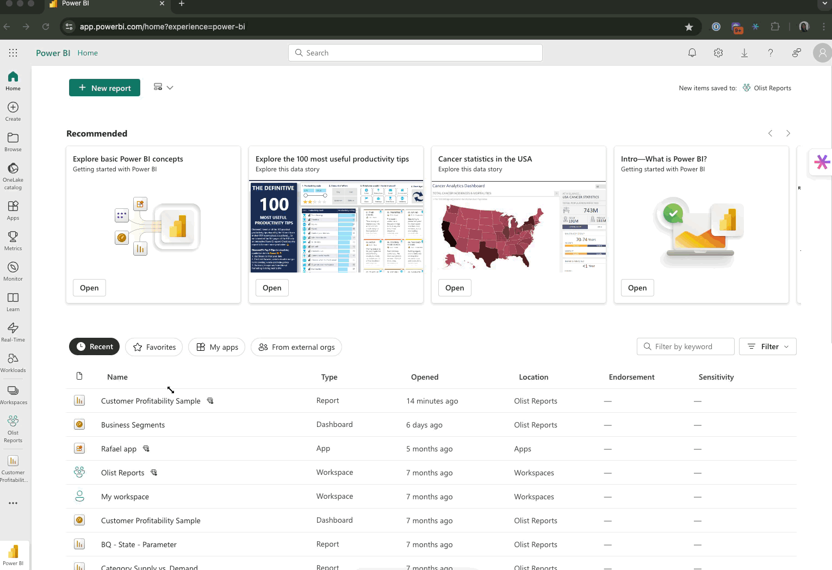
Task: Click the Filter by keyword field
Action: (x=686, y=346)
